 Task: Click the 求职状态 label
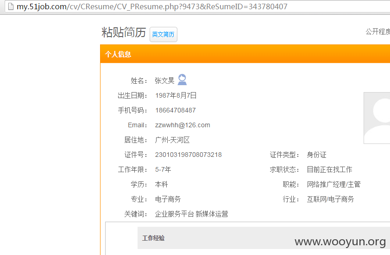(284, 169)
